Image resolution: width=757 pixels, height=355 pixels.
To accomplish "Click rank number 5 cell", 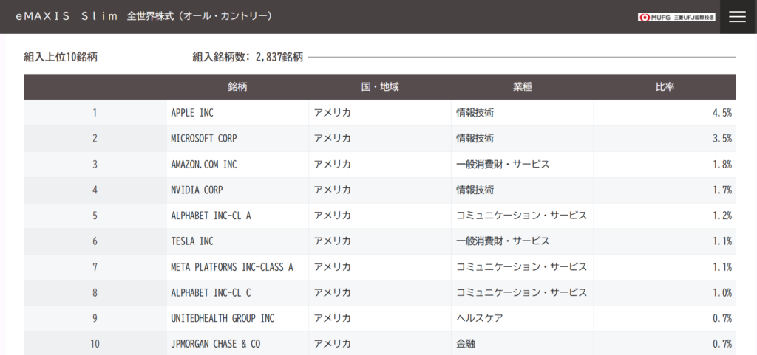I will coord(95,216).
